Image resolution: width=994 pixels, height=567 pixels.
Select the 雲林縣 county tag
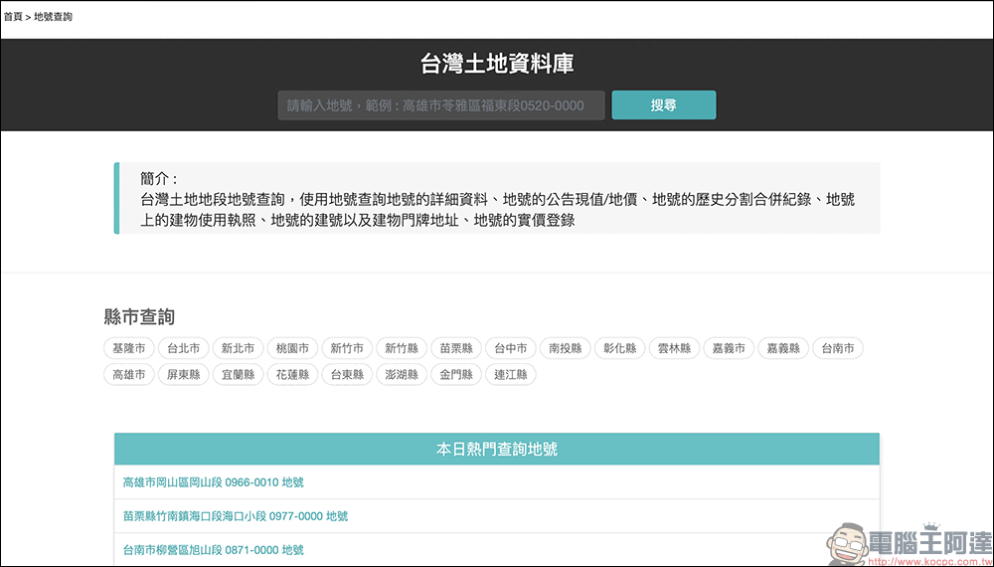[x=674, y=348]
